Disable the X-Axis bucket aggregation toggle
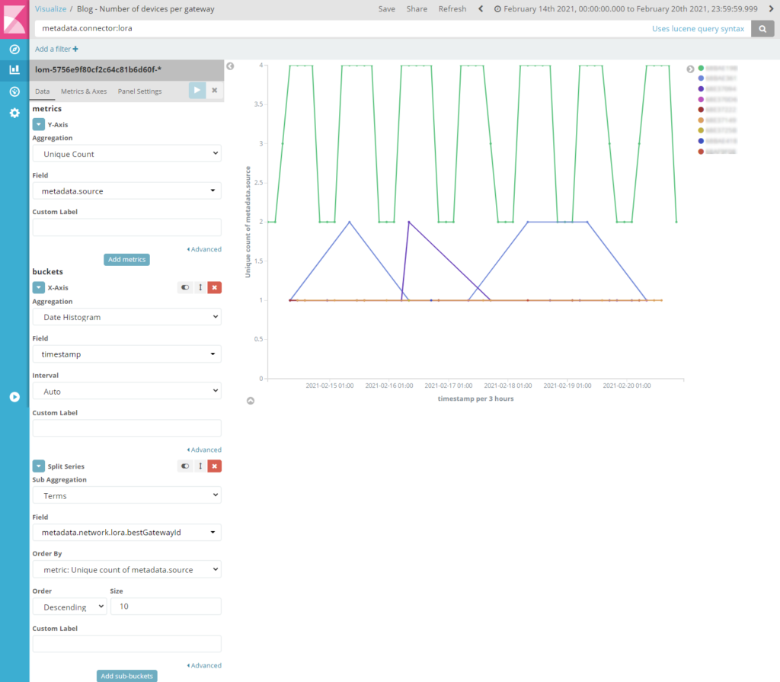Viewport: 780px width, 682px height. pos(185,287)
